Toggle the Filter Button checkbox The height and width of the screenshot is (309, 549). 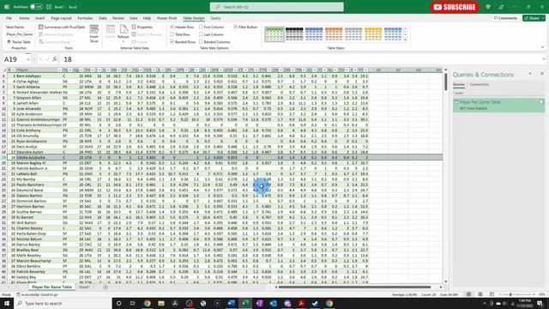(x=235, y=27)
